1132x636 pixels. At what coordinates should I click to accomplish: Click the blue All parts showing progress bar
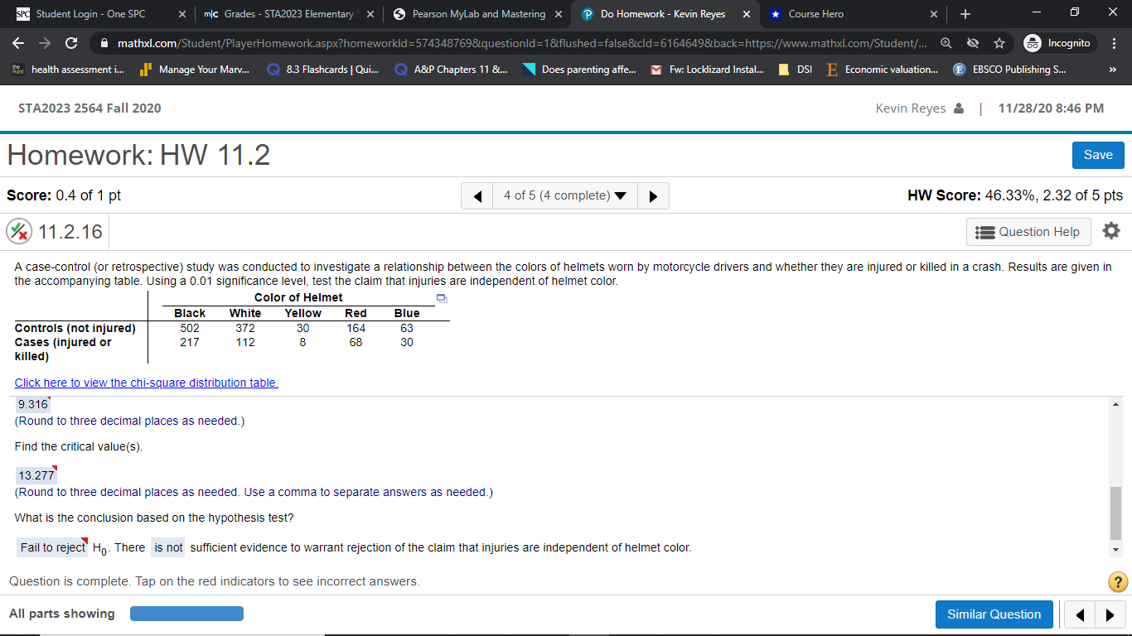186,613
